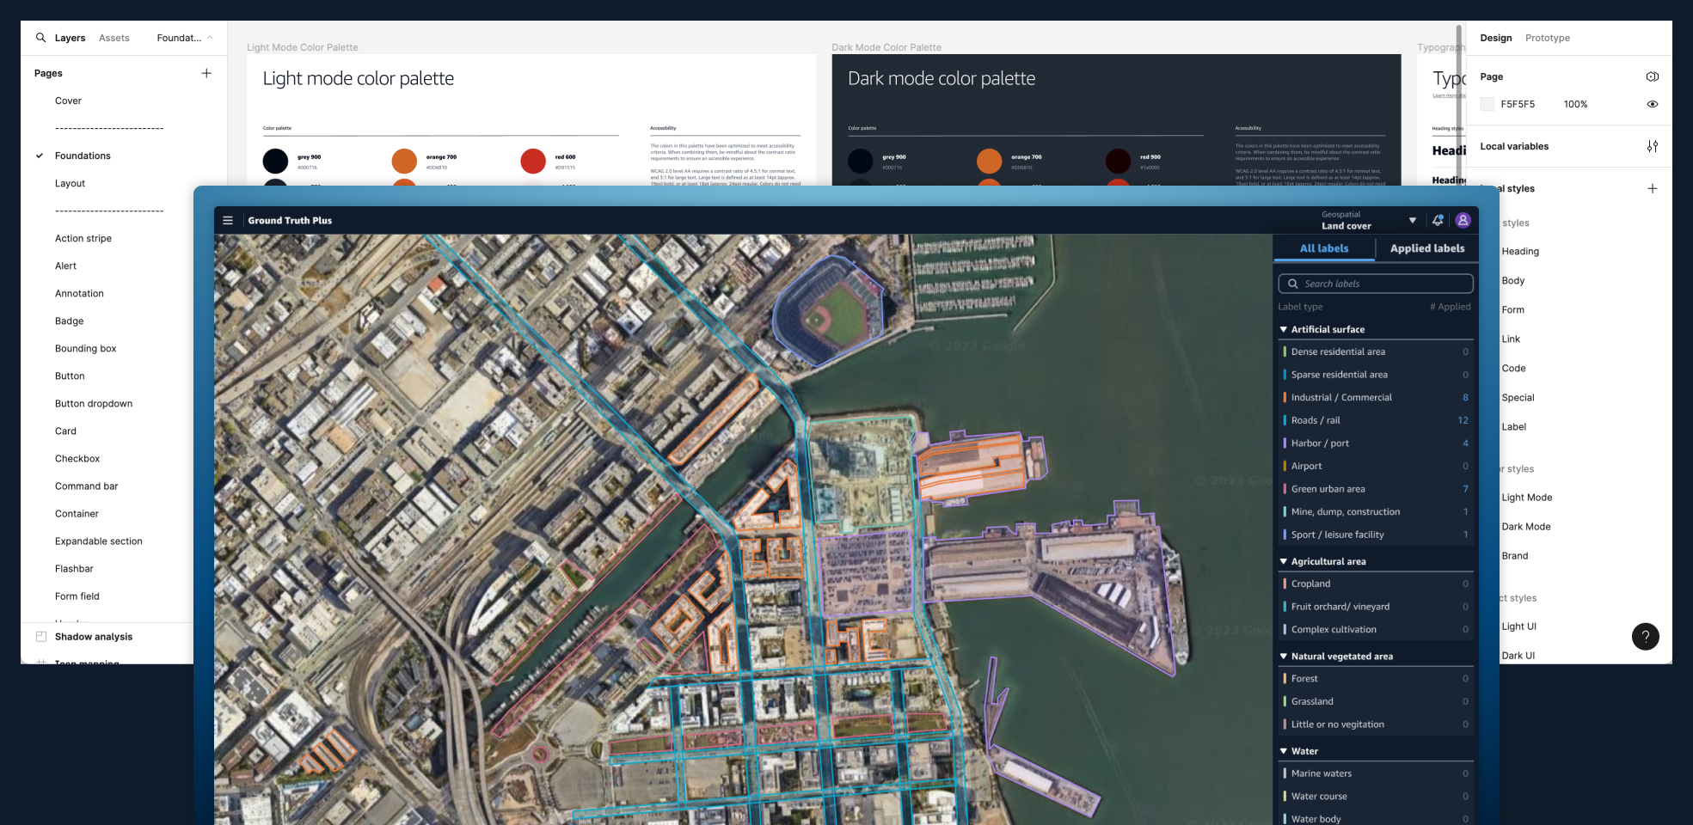Click red 600 swatch in light palette

(x=533, y=161)
